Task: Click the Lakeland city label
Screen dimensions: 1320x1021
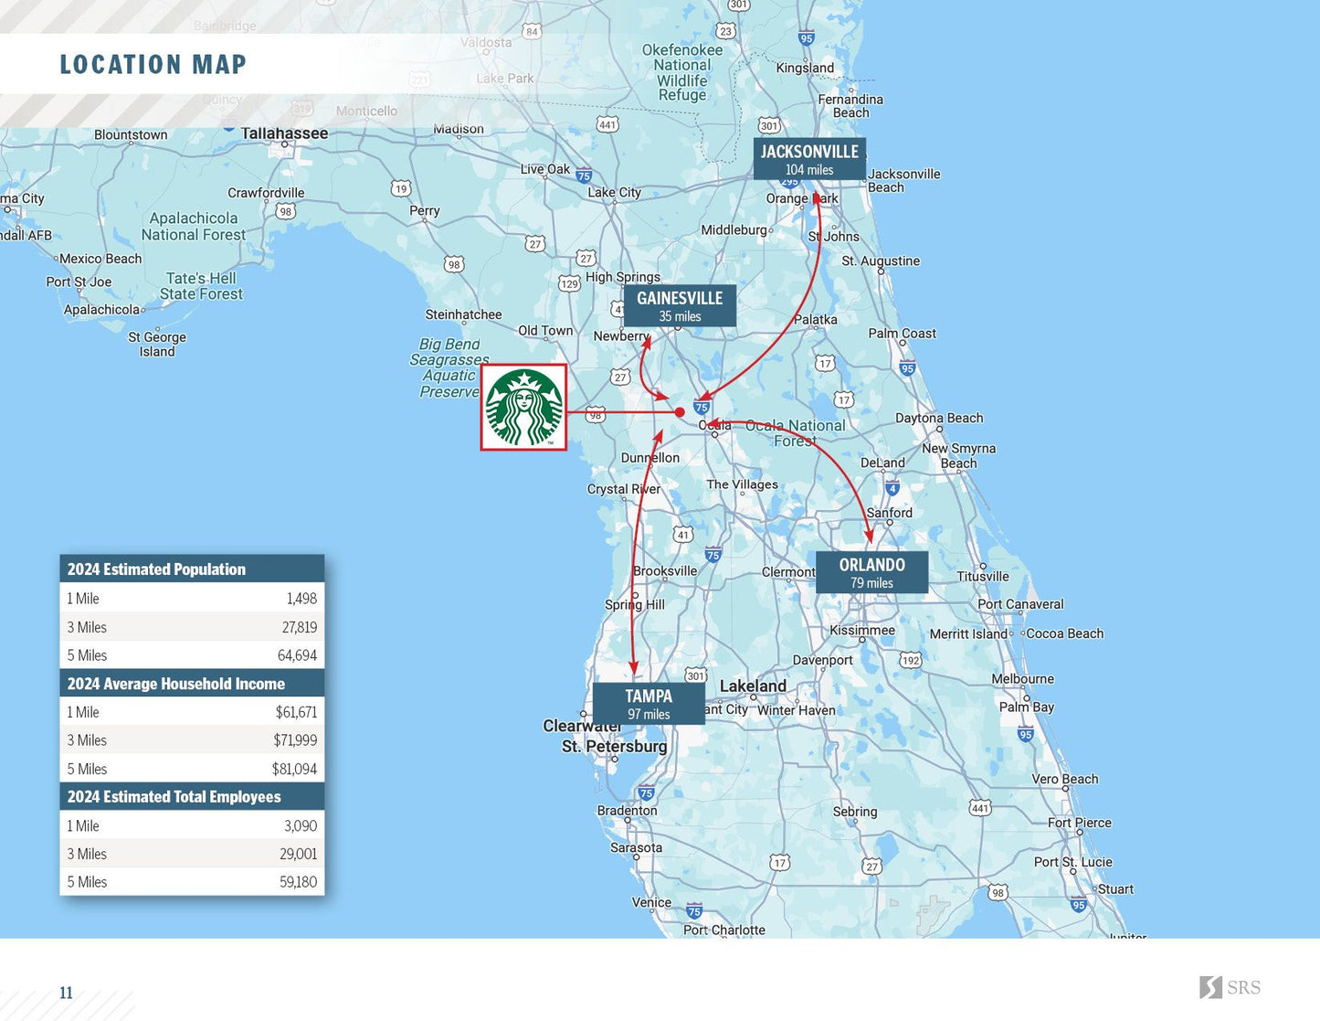Action: point(753,686)
